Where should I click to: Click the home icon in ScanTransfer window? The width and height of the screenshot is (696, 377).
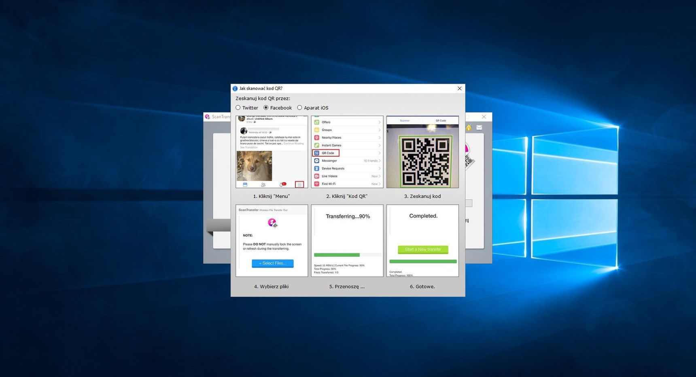pos(469,128)
